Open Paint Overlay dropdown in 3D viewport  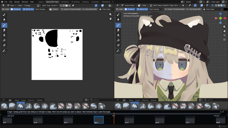tap(156, 9)
